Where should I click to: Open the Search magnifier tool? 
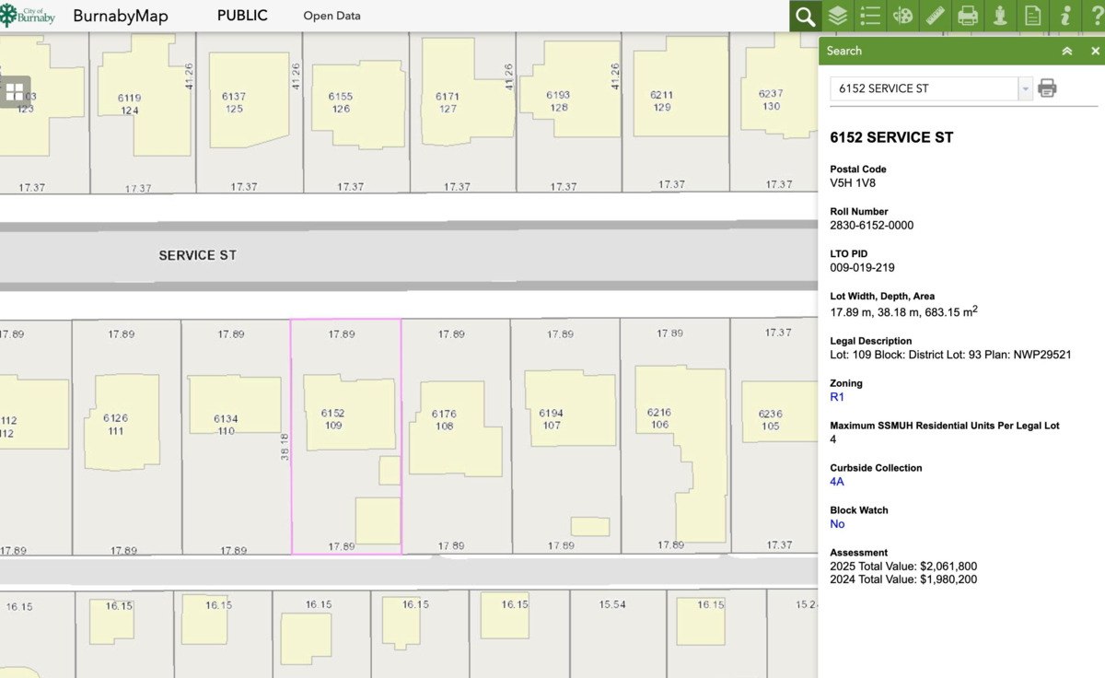[x=806, y=16]
